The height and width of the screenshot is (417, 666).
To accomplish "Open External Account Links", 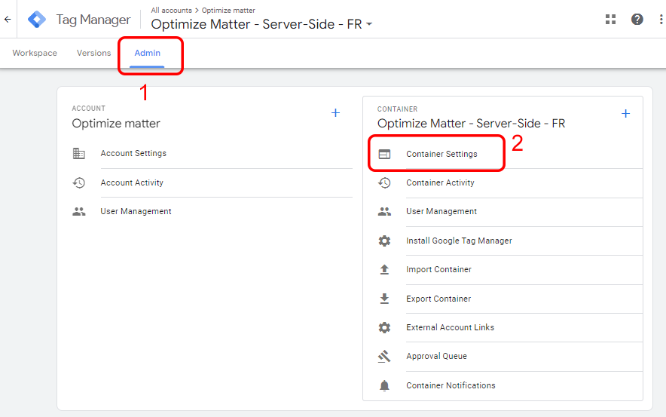I will point(451,327).
